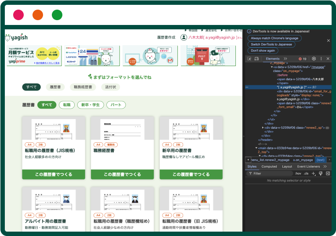Select the すべて format filter pill
The image size is (336, 236).
click(32, 87)
